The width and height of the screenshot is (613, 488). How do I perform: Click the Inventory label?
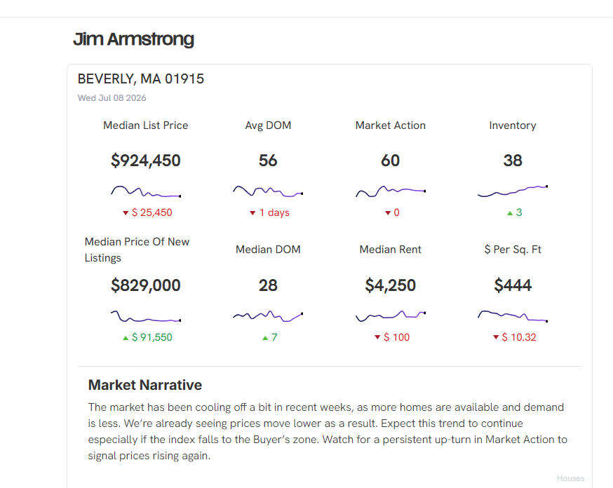513,126
